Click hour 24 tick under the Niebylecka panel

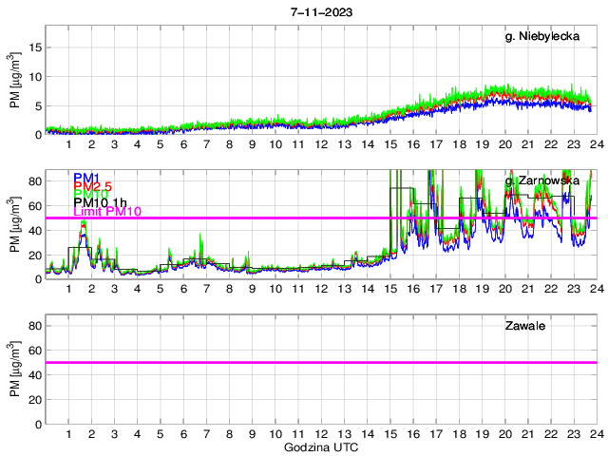[x=596, y=143]
